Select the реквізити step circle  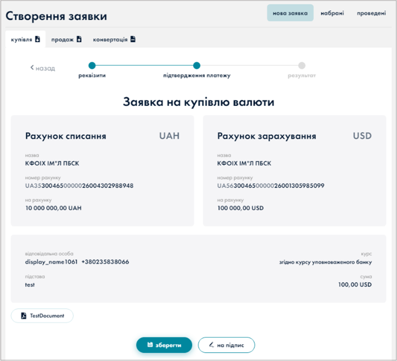pos(92,66)
